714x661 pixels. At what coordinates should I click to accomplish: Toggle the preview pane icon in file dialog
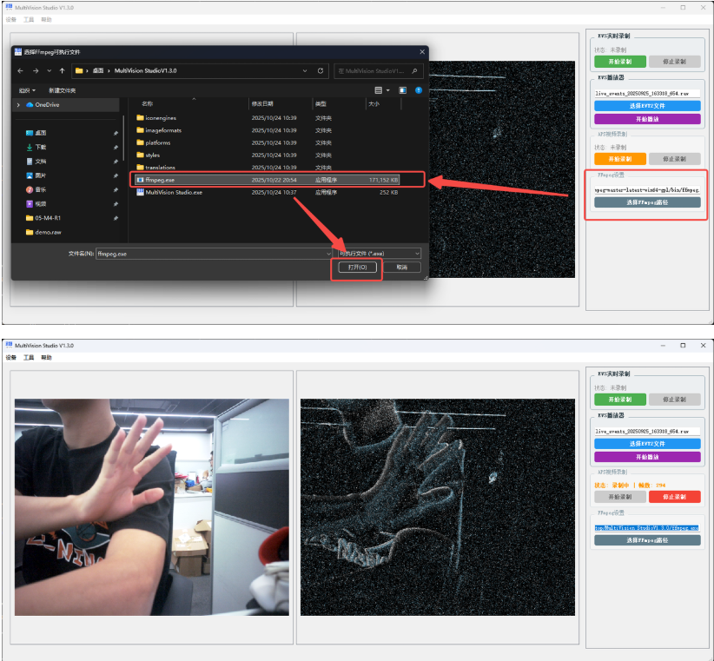(x=402, y=89)
